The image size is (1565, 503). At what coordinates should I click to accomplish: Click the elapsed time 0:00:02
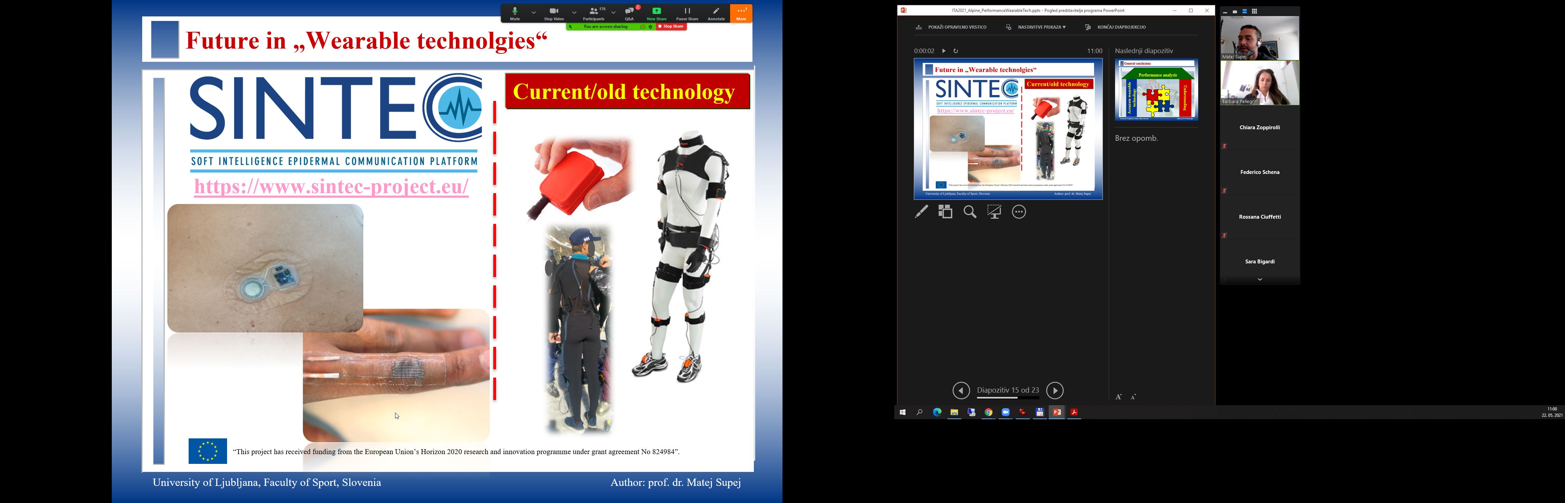(x=924, y=51)
